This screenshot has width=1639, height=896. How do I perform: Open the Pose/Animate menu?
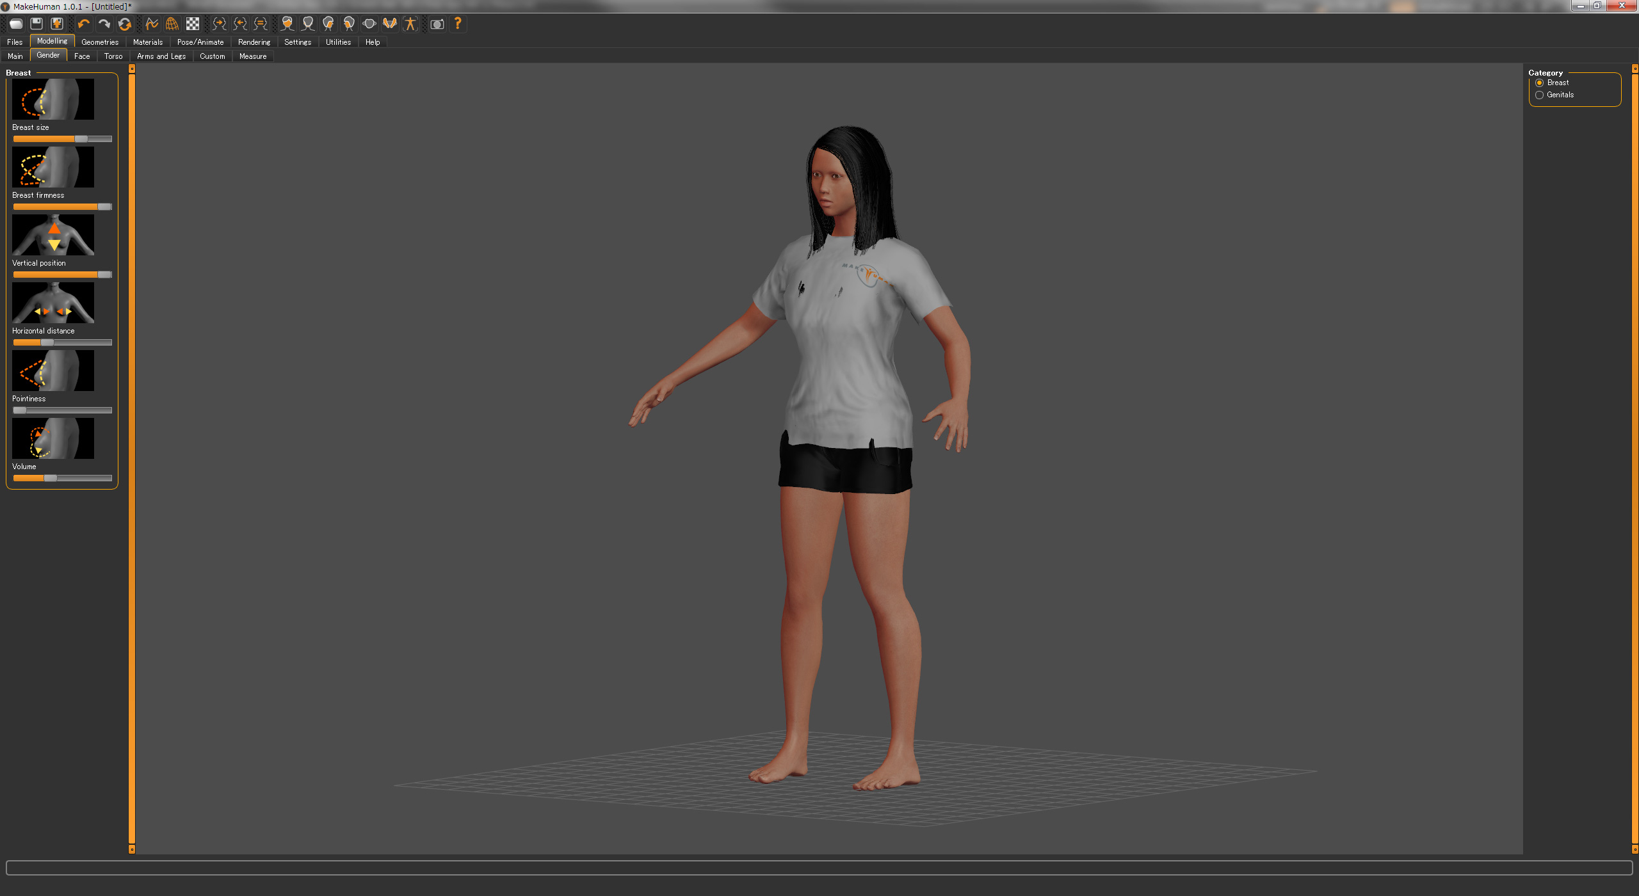coord(198,42)
